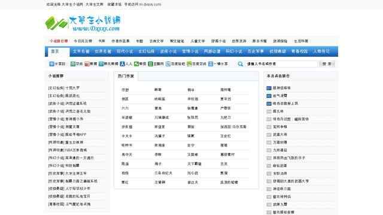
Task: Click the book title search field
Action: tap(282, 64)
